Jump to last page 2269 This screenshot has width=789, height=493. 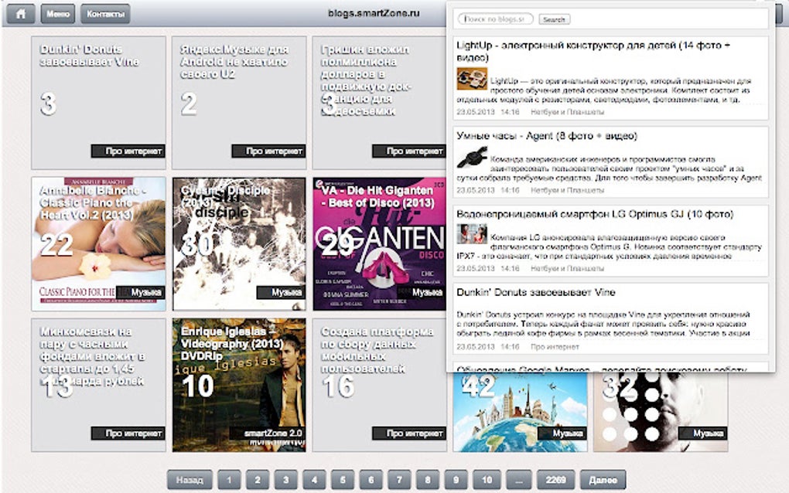click(x=555, y=480)
